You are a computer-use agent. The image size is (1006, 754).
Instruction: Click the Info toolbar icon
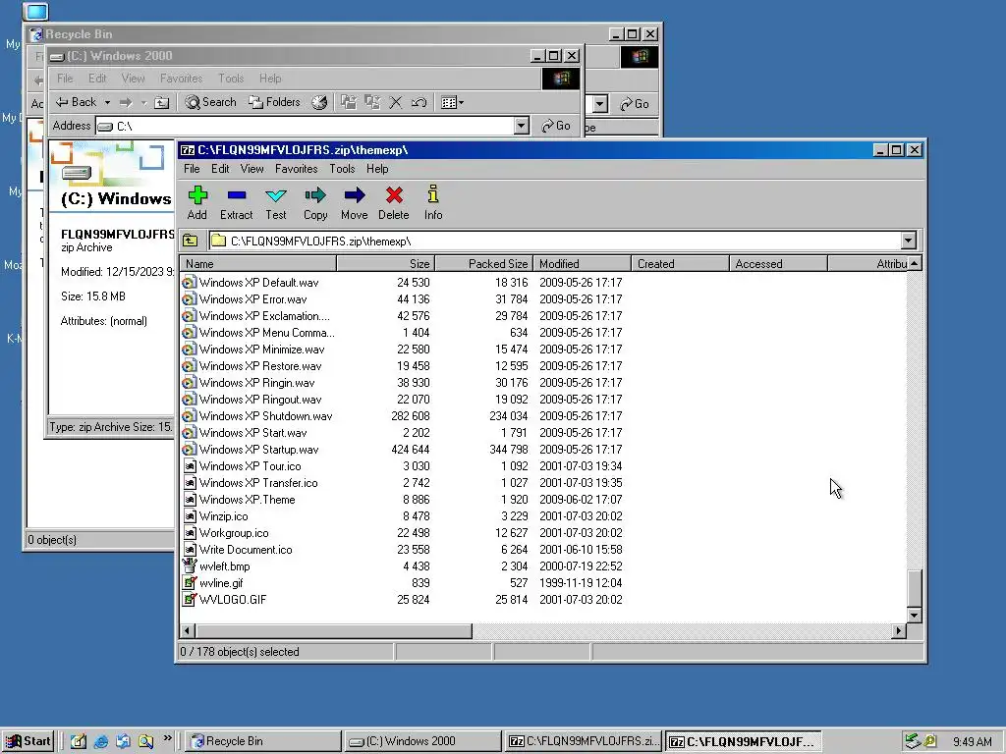[x=433, y=202]
